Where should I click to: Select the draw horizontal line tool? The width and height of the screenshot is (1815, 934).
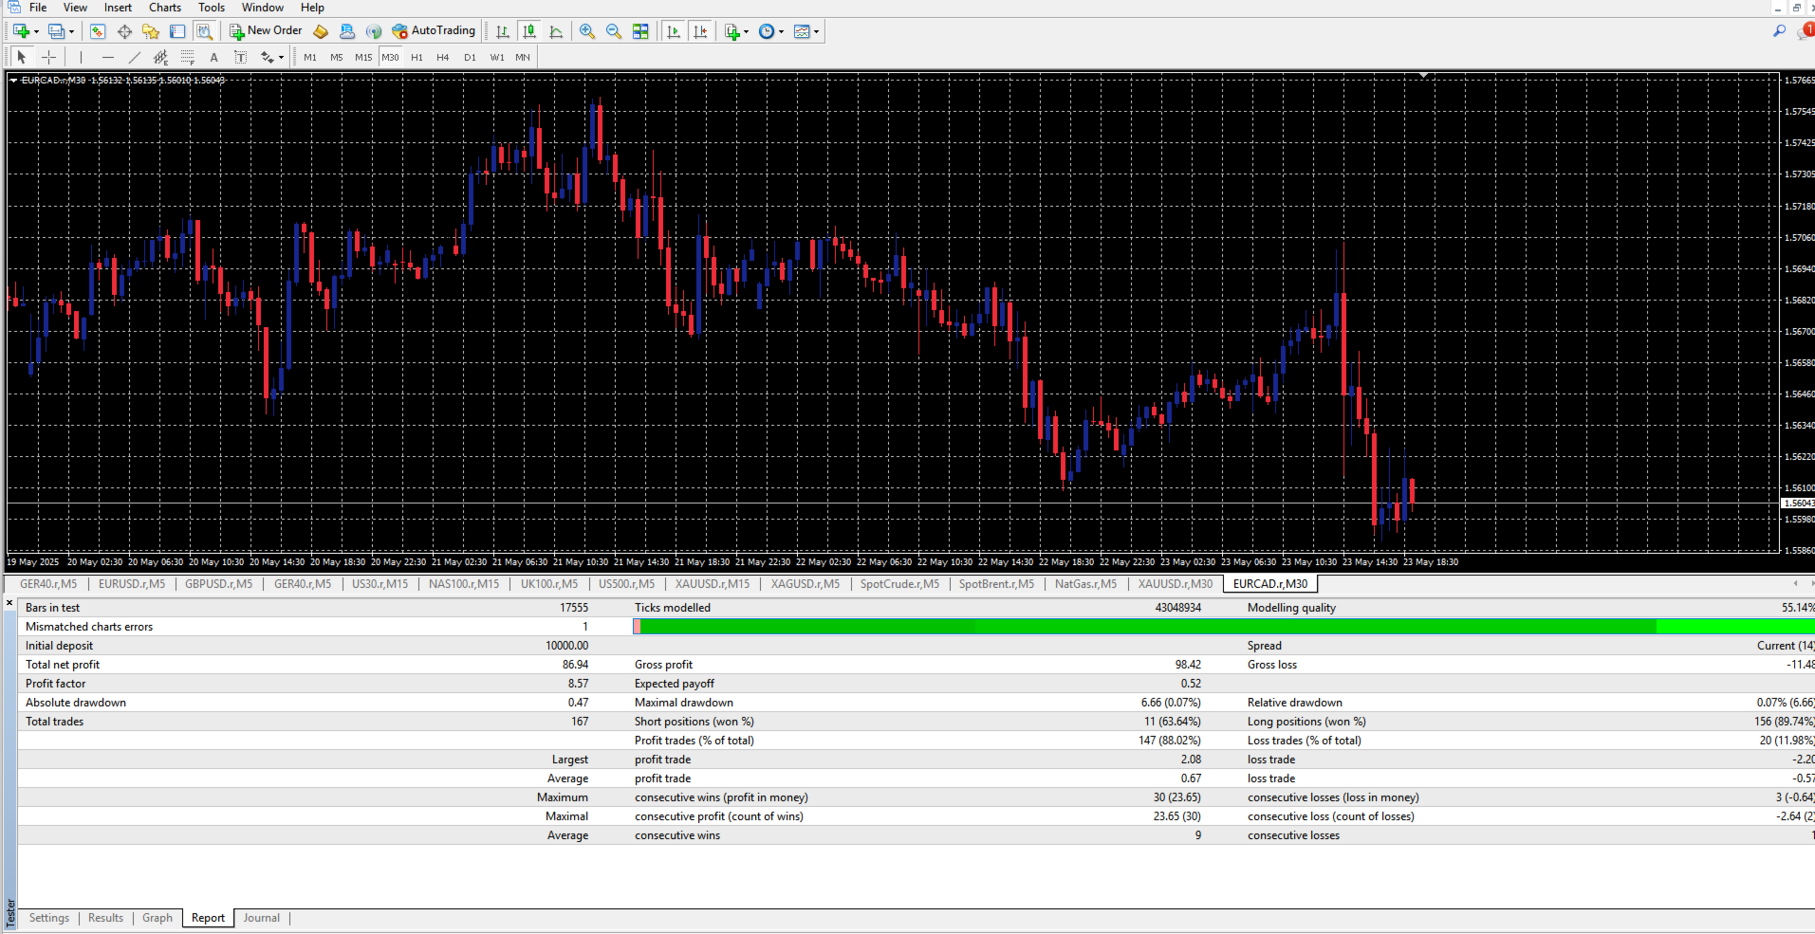pyautogui.click(x=107, y=58)
